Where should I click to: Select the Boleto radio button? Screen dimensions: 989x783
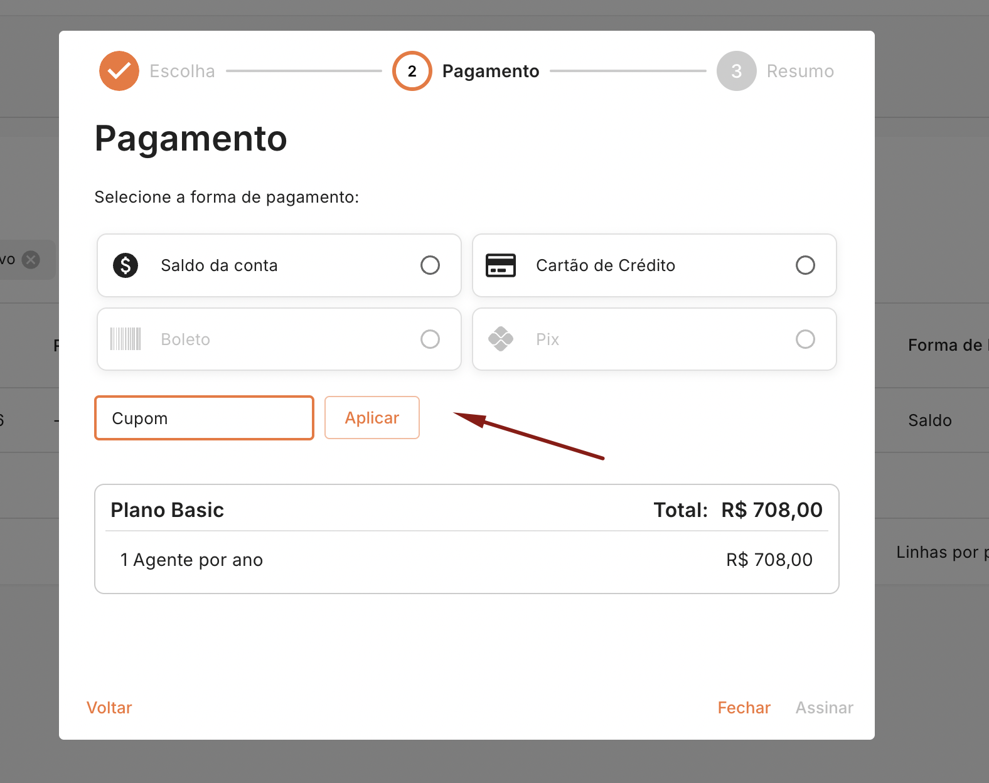pyautogui.click(x=430, y=339)
